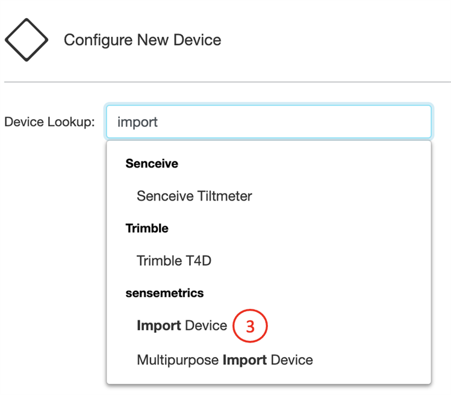
Task: Click the Configure New Device heading
Action: [x=142, y=40]
